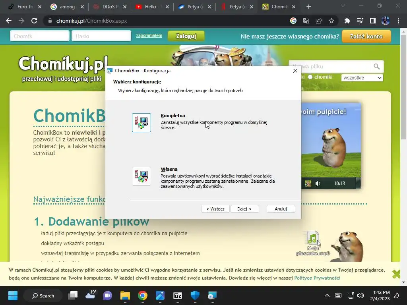Open the Windows Start menu
This screenshot has height=305, width=407.
tap(13, 295)
